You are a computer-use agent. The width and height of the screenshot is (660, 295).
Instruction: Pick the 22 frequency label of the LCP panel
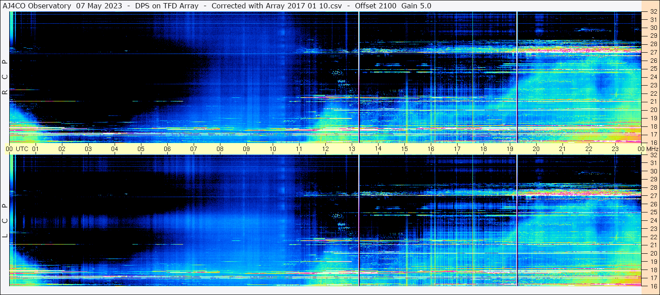[x=653, y=237]
